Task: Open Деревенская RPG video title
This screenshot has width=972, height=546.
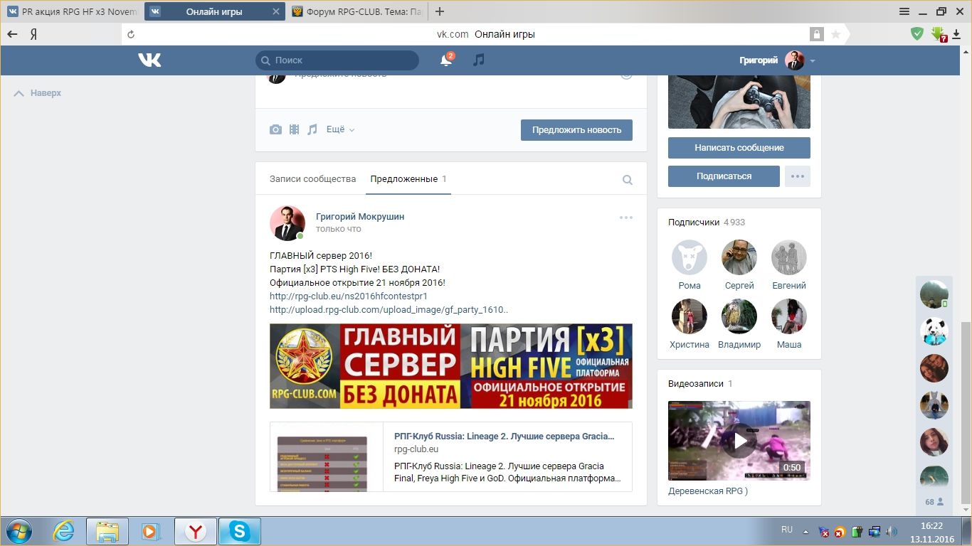Action: tap(708, 491)
